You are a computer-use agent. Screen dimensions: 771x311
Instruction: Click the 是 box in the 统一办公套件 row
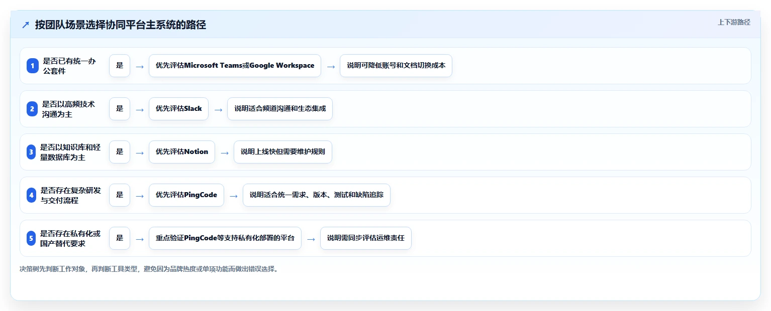click(120, 66)
